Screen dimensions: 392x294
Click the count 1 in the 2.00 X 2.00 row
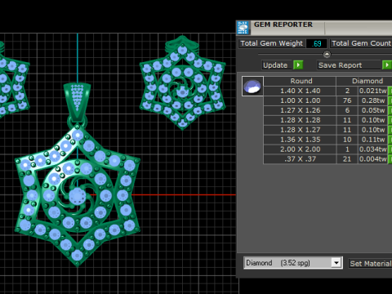click(x=347, y=149)
